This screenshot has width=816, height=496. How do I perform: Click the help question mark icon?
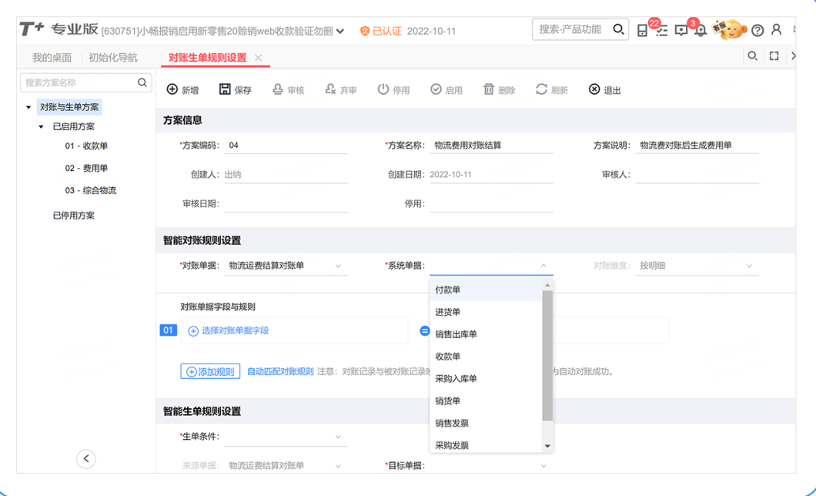pyautogui.click(x=757, y=30)
